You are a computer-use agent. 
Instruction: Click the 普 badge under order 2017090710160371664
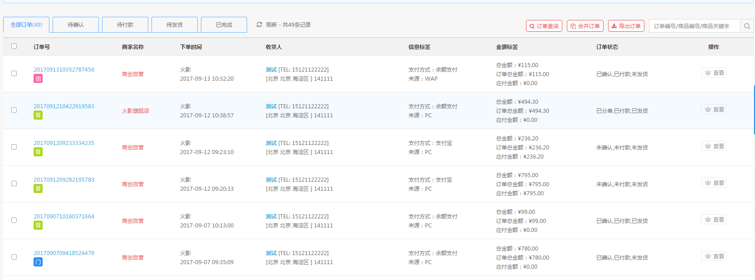38,226
